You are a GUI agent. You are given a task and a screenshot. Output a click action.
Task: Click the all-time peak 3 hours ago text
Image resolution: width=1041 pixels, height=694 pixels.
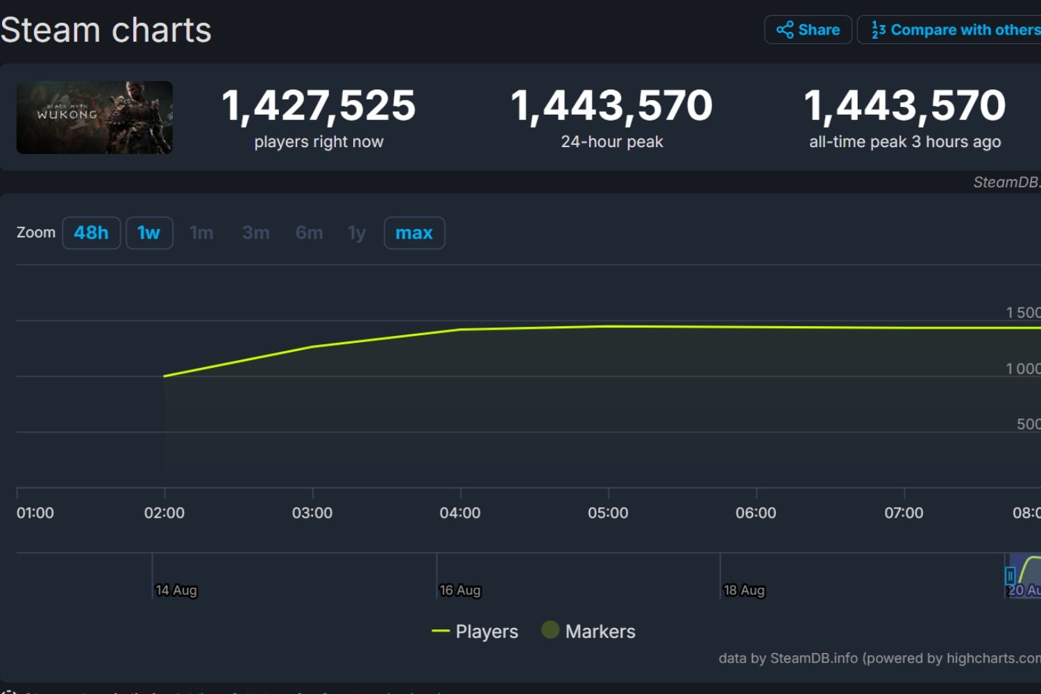(905, 142)
